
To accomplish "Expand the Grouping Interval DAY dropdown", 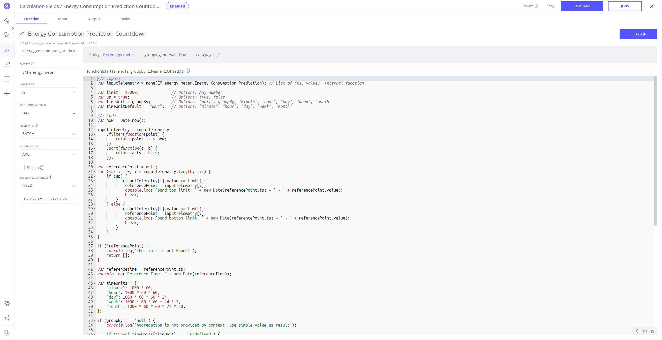I will [49, 113].
